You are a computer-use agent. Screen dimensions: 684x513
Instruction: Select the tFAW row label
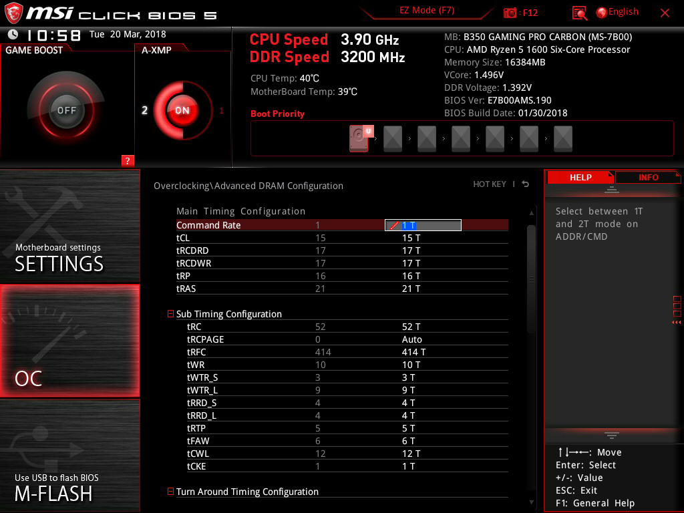pos(198,441)
